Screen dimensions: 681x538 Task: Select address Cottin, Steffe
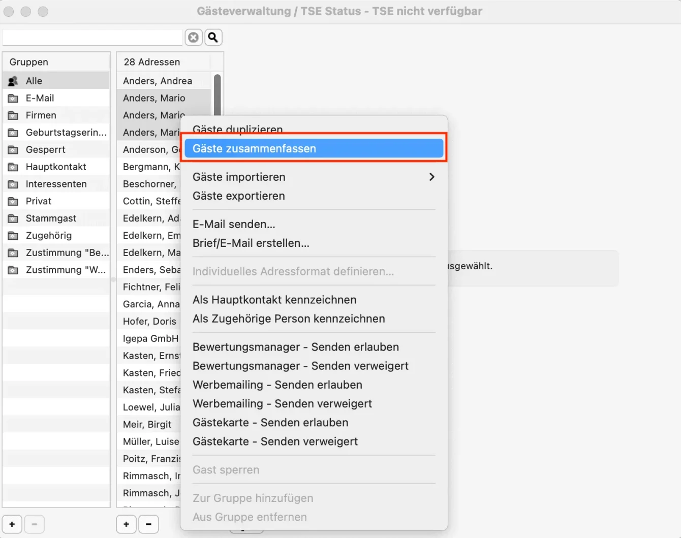[149, 201]
